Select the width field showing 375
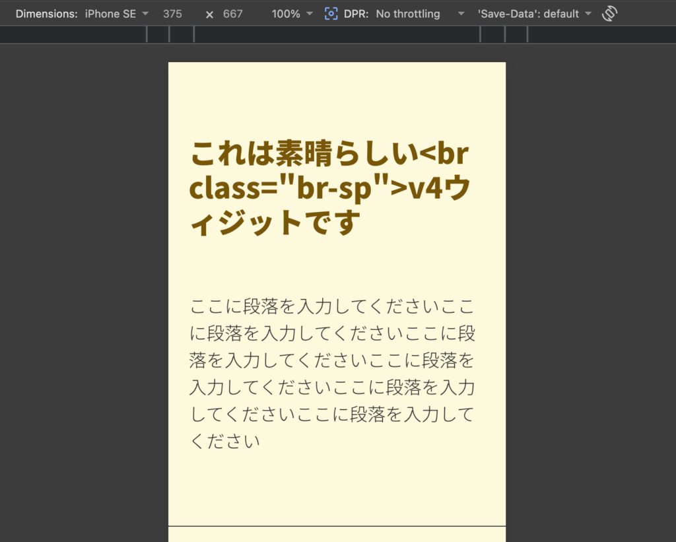 tap(173, 13)
